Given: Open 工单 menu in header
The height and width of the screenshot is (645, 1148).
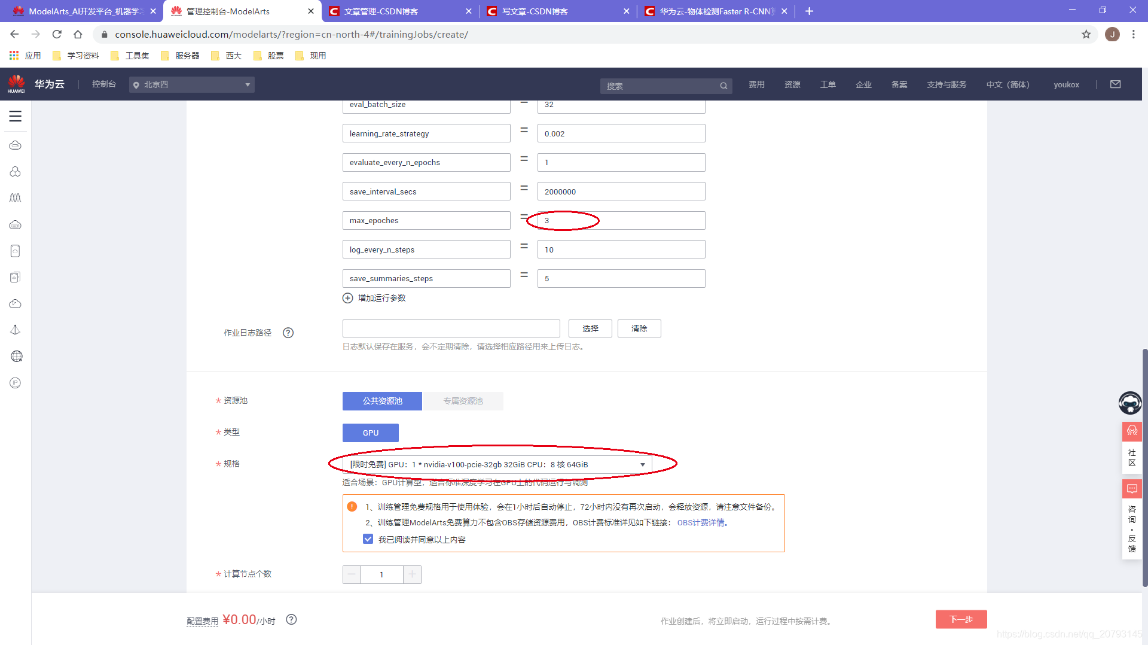Looking at the screenshot, I should (x=828, y=84).
